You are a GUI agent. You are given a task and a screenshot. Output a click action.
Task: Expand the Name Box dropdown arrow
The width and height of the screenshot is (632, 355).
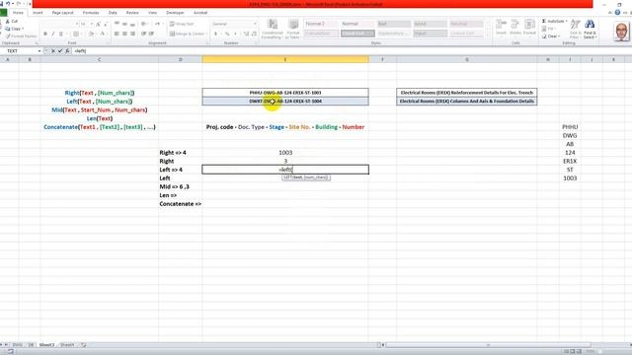coord(39,51)
